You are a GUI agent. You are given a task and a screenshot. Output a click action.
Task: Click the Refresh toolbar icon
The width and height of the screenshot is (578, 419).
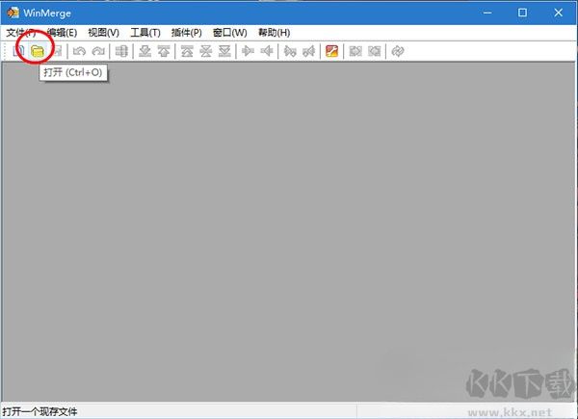pyautogui.click(x=398, y=51)
